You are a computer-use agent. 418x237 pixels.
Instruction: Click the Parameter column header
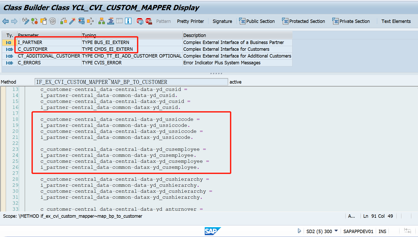[x=49, y=35]
